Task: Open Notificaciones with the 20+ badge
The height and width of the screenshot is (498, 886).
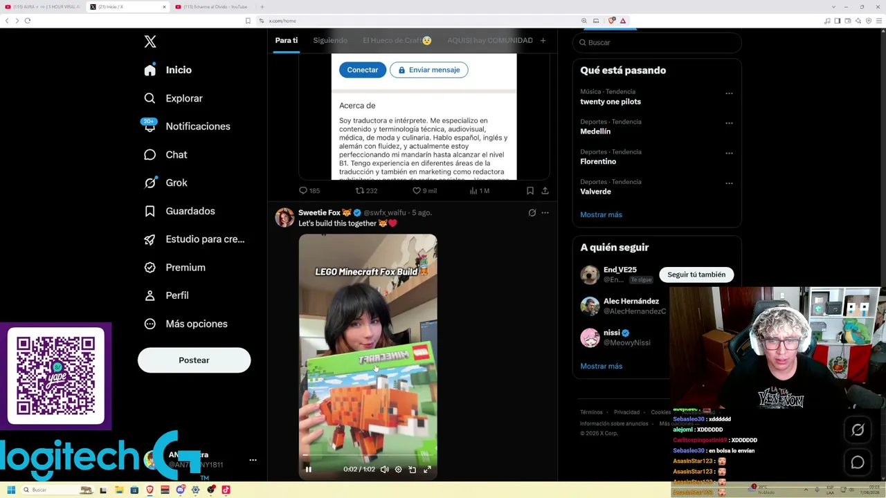Action: pyautogui.click(x=187, y=126)
